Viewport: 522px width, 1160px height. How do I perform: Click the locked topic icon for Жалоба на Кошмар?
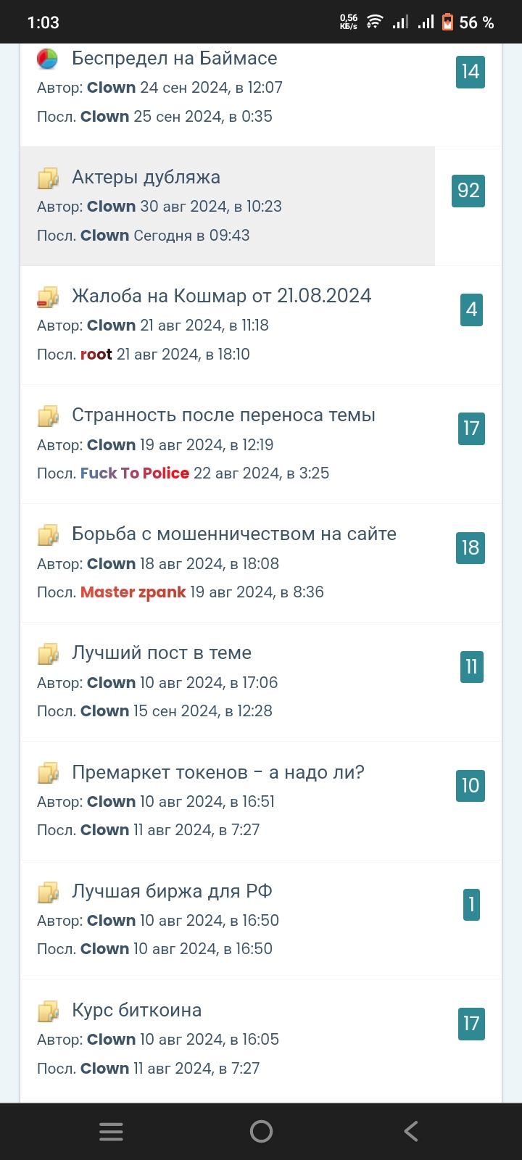(48, 297)
